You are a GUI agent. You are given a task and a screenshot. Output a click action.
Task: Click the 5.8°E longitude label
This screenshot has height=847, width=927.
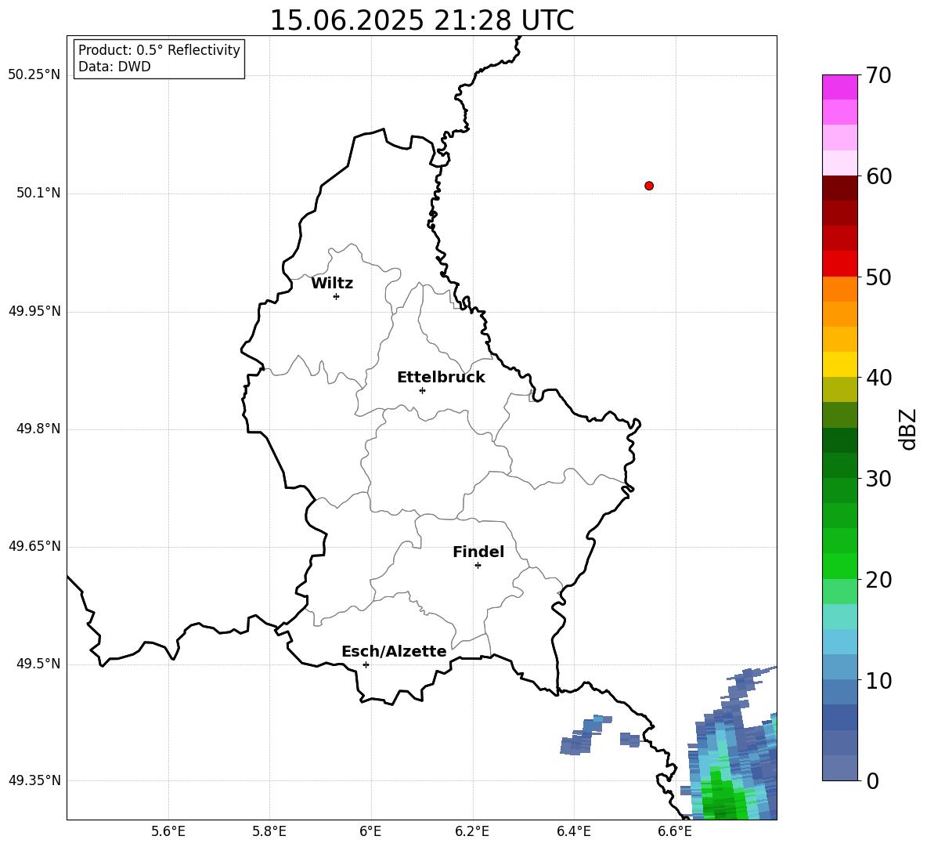[x=269, y=831]
